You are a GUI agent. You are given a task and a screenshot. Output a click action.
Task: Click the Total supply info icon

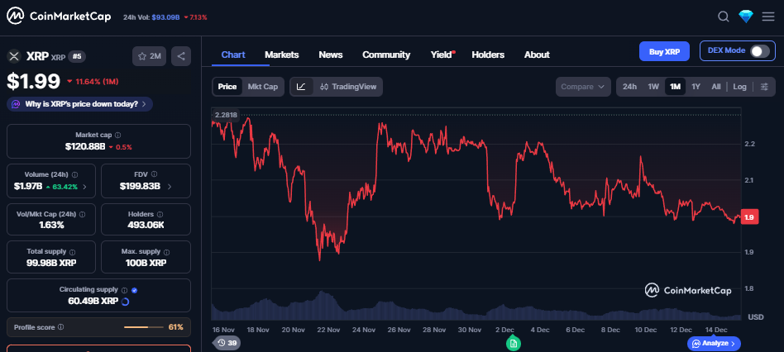[x=72, y=252]
